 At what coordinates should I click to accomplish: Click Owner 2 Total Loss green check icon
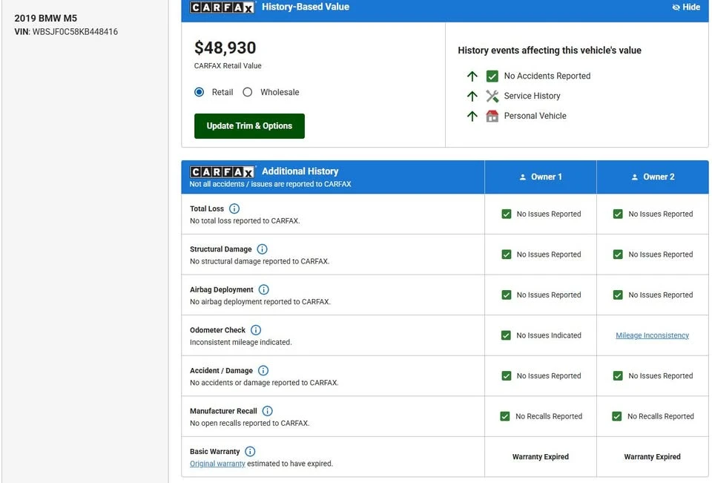[x=618, y=214]
